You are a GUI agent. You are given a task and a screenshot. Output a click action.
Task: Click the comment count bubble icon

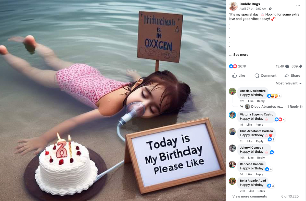coord(287,66)
